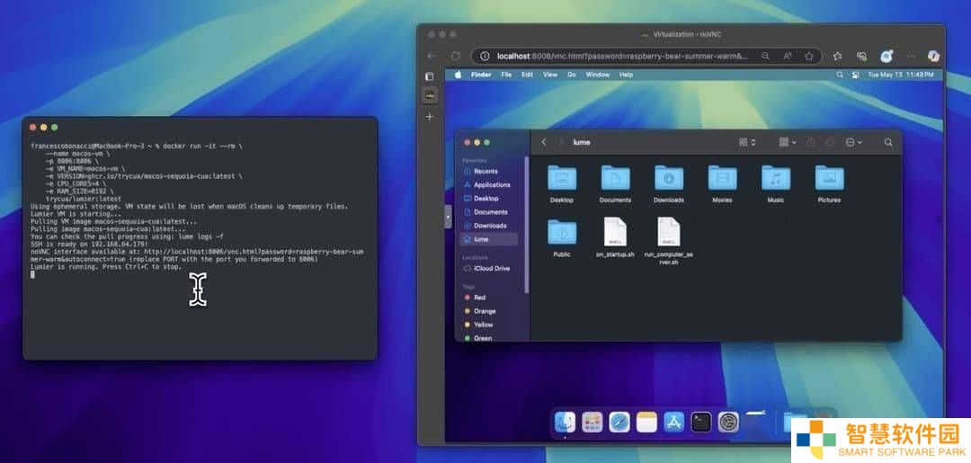This screenshot has width=971, height=463.
Task: Open Launchpad from the VM dock
Action: [592, 423]
